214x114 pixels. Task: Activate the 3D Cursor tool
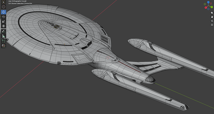[3, 7]
